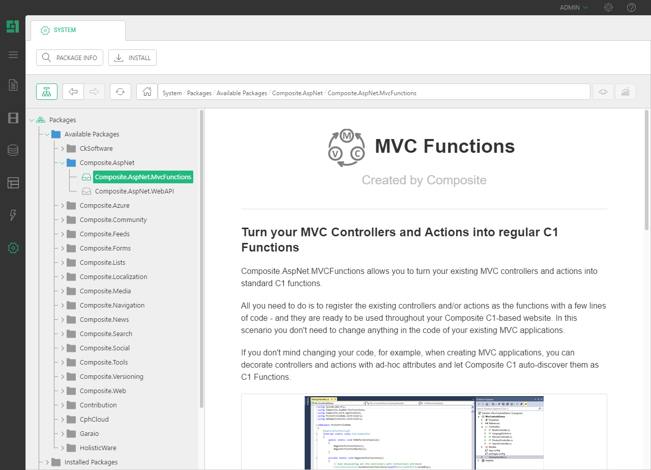This screenshot has width=651, height=470.
Task: Open the Media perspective film icon
Action: [13, 118]
